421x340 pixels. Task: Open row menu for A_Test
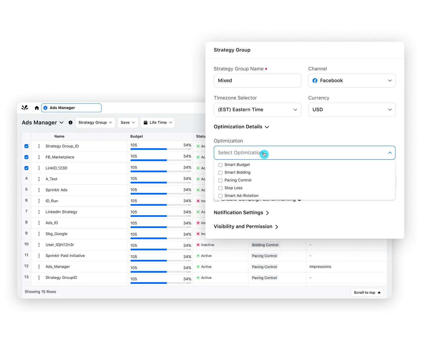[39, 179]
